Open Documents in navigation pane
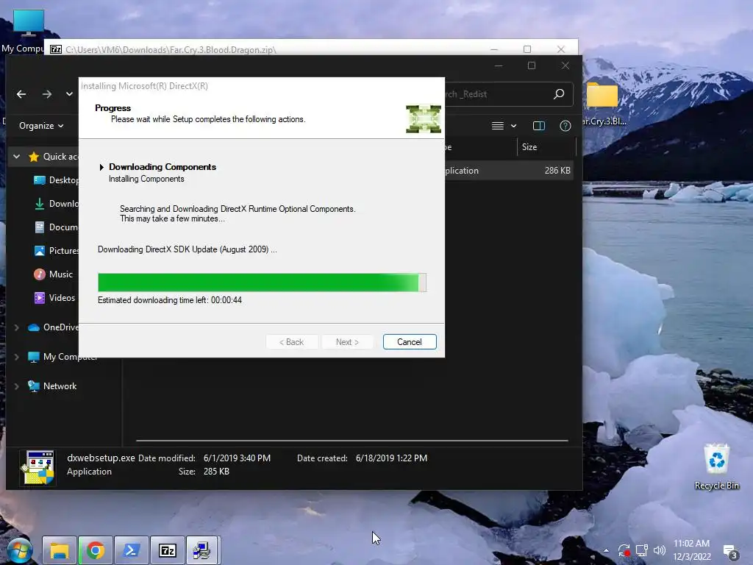 (x=56, y=227)
